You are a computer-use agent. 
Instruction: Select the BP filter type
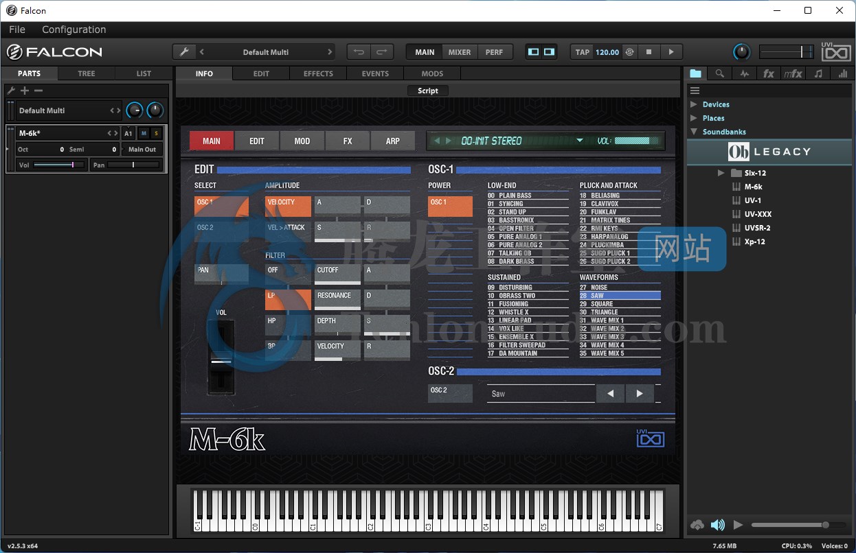pyautogui.click(x=288, y=351)
